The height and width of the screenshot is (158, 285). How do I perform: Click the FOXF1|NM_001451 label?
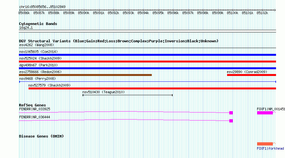(271, 109)
